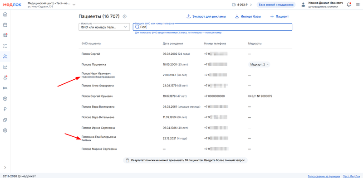The width and height of the screenshot is (363, 178).
Task: Click the Дата рождения column header
Action: point(173,43)
